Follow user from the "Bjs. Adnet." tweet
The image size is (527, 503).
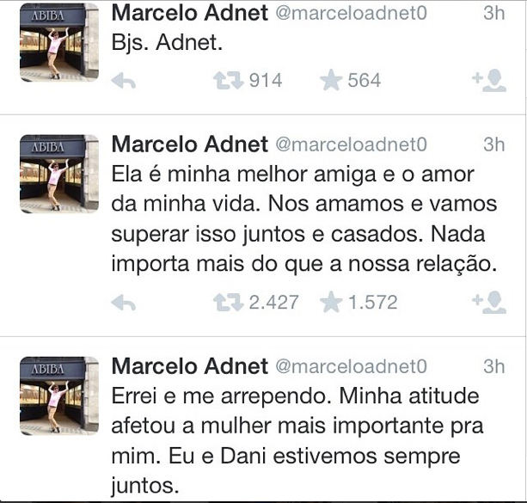[x=488, y=81]
